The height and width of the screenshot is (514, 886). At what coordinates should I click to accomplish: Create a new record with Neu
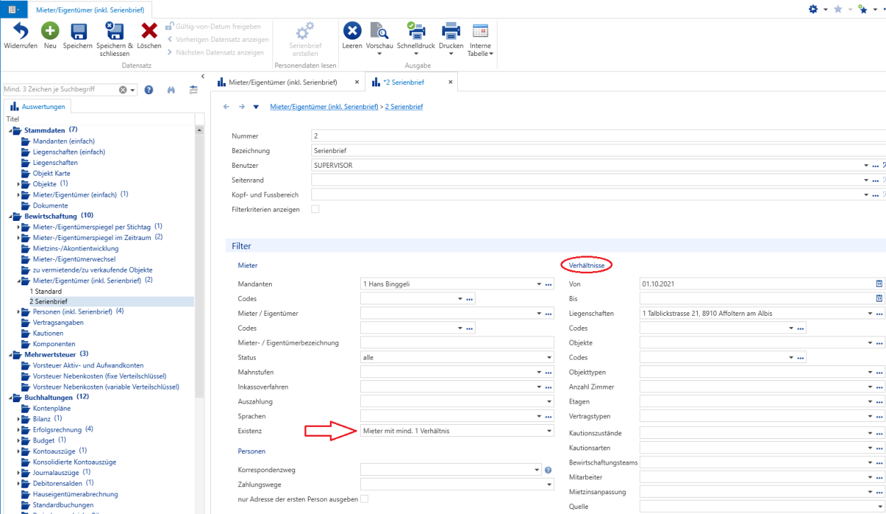click(x=50, y=31)
